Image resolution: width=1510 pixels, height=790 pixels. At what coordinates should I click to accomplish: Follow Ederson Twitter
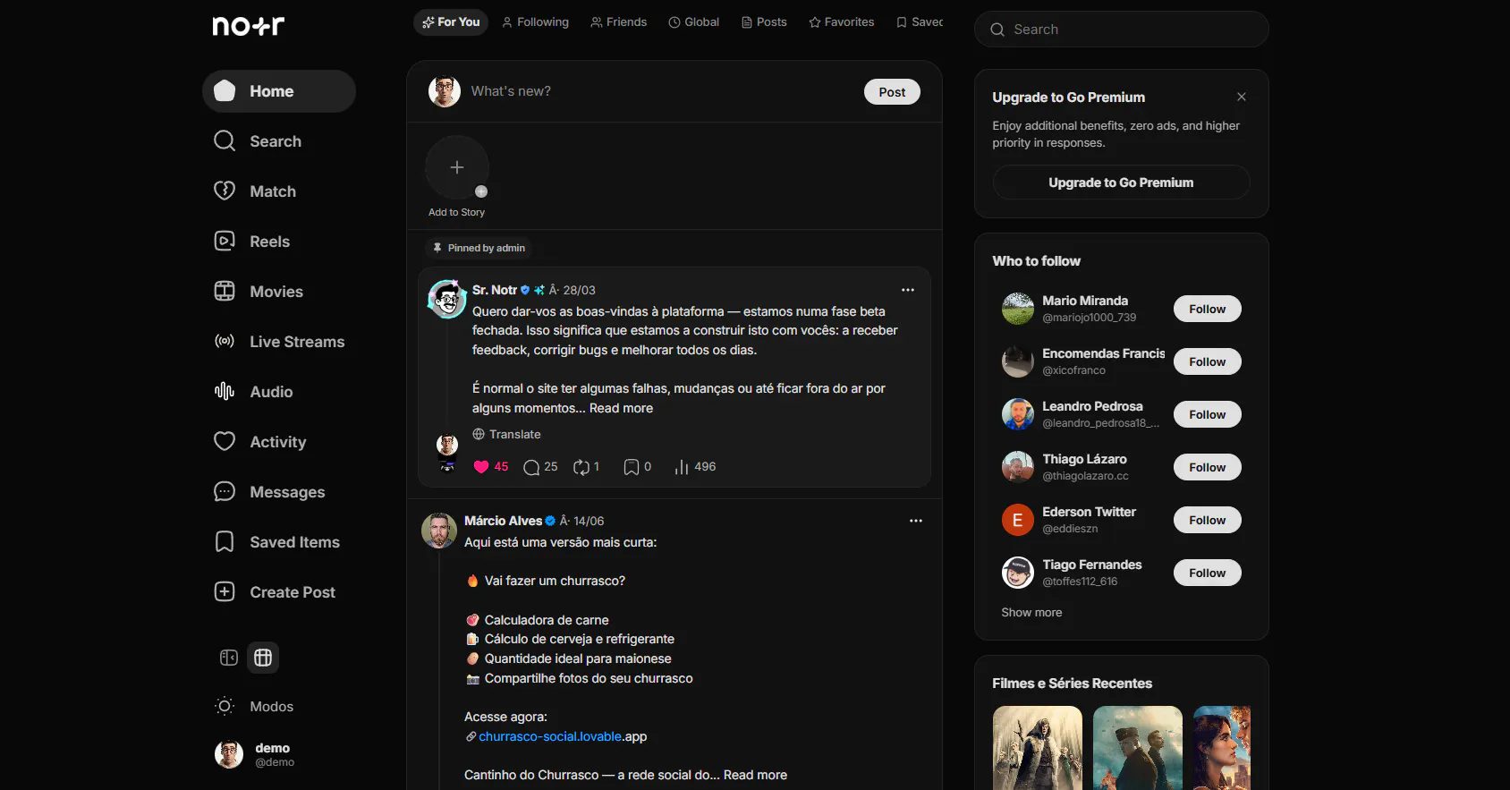[x=1208, y=520]
